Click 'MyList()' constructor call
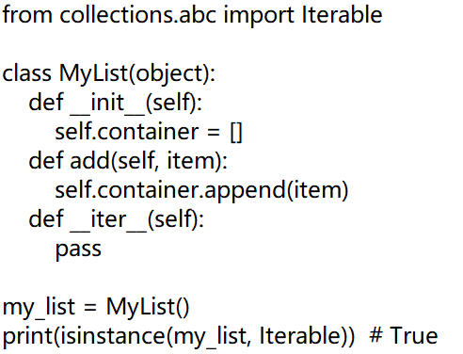This screenshot has width=463, height=354. (148, 308)
